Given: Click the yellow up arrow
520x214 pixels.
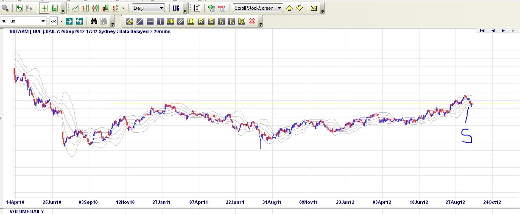Looking at the screenshot, I should [290, 8].
